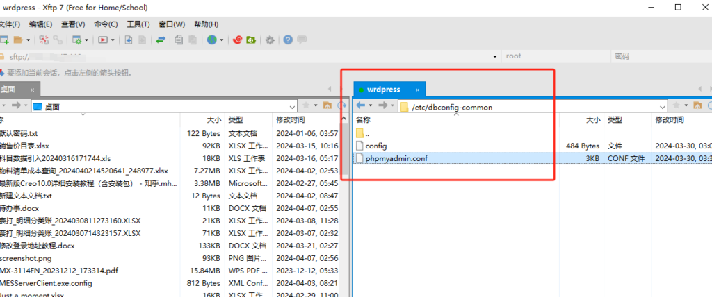Click the remote pane home folder icon
The image size is (712, 297).
[x=697, y=105]
